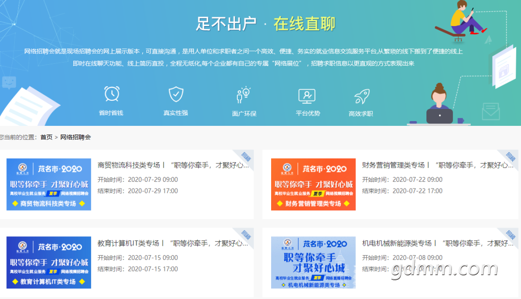Screen dimensions: 521x299
Task: Open 网络招聘会 breadcrumb link
Action: coord(75,137)
